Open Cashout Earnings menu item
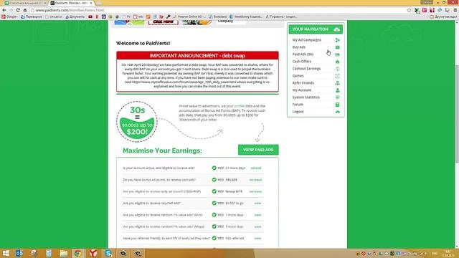The image size is (459, 258). [x=306, y=69]
